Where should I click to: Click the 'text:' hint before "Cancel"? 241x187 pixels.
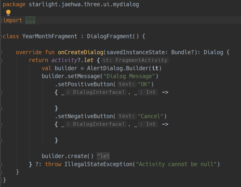[127, 116]
